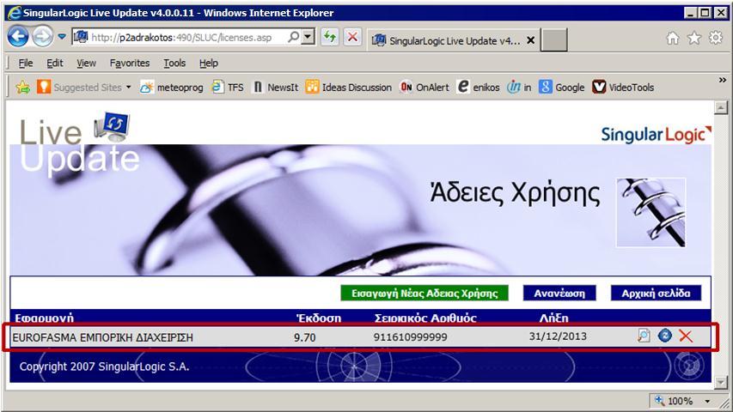
Task: Open the meteoprog favorite link
Action: pyautogui.click(x=172, y=88)
